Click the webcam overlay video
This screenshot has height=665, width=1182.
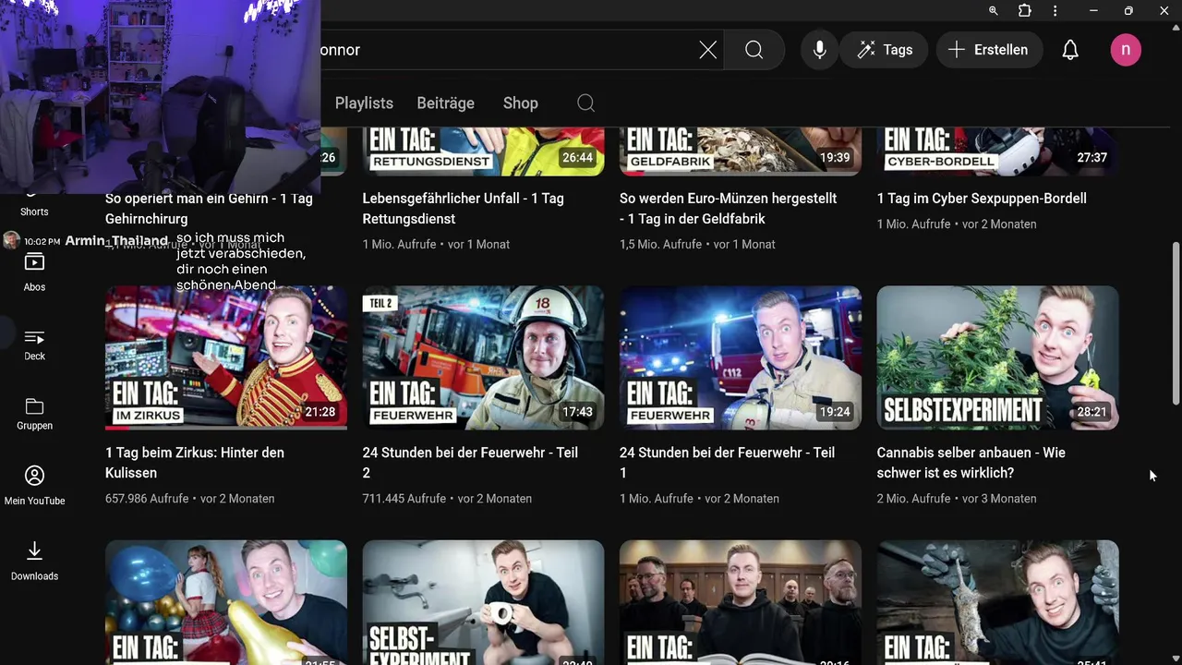(161, 97)
